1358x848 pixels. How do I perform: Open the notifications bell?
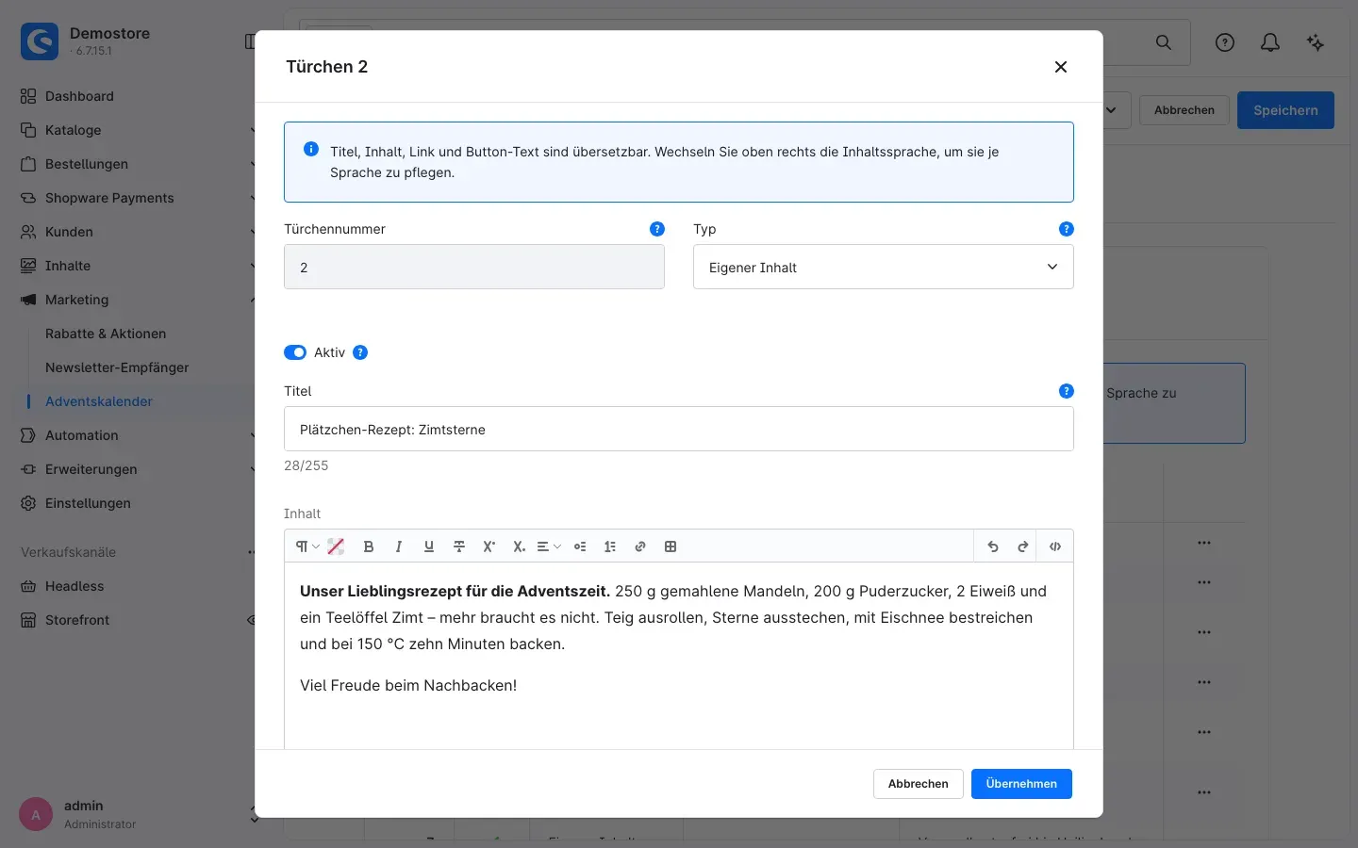pyautogui.click(x=1270, y=42)
